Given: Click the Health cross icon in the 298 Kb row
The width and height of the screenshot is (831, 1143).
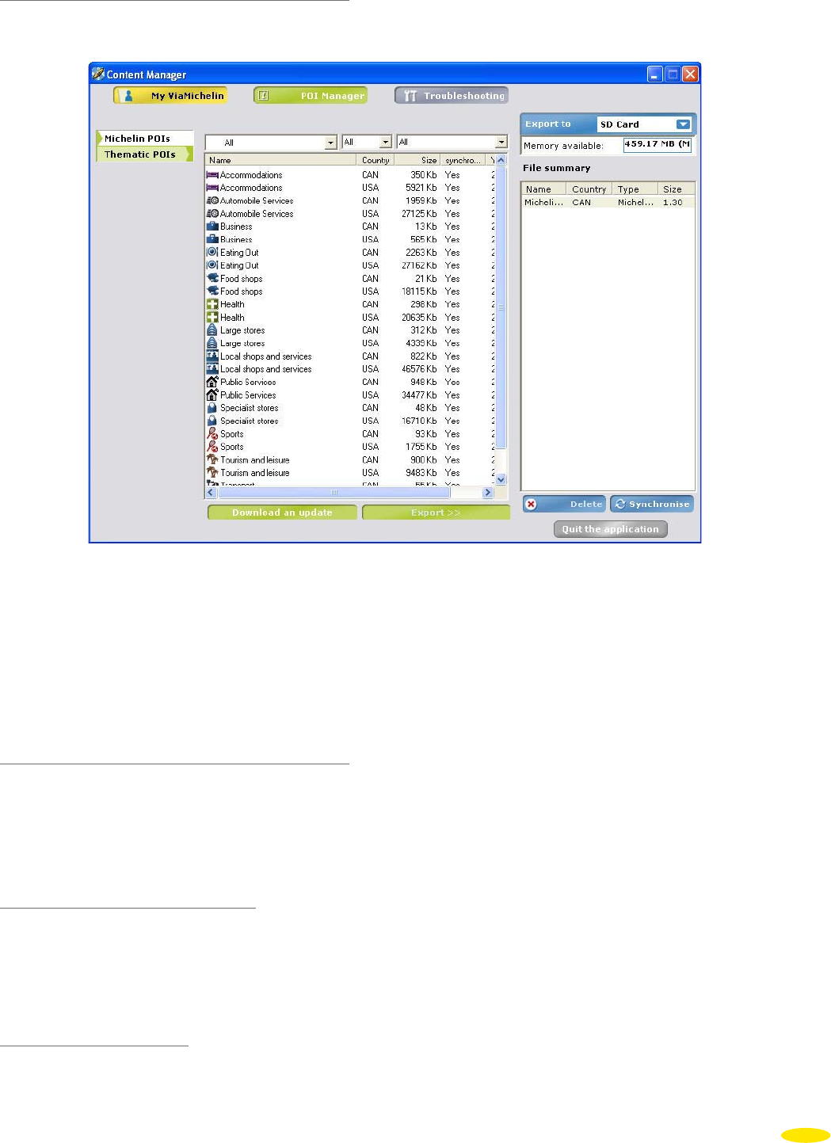Looking at the screenshot, I should click(x=212, y=304).
